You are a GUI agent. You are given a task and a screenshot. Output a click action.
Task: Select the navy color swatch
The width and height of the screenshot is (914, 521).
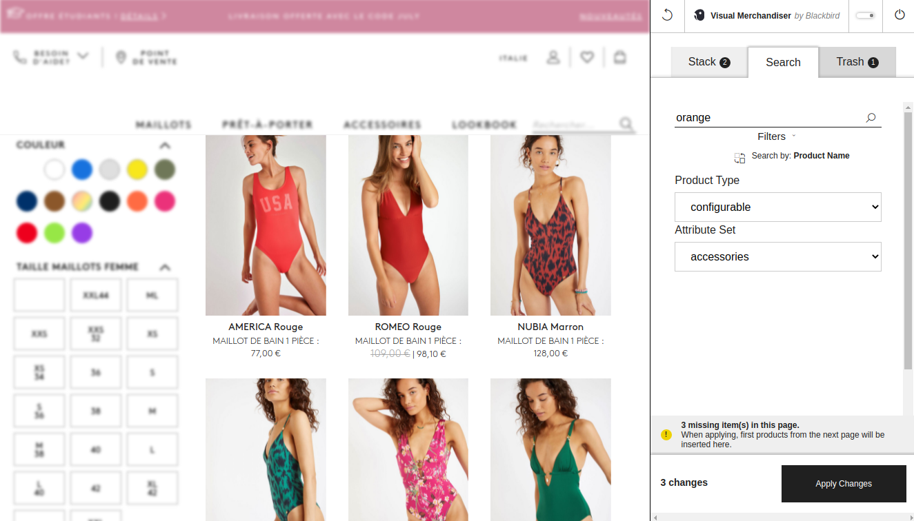tap(27, 201)
